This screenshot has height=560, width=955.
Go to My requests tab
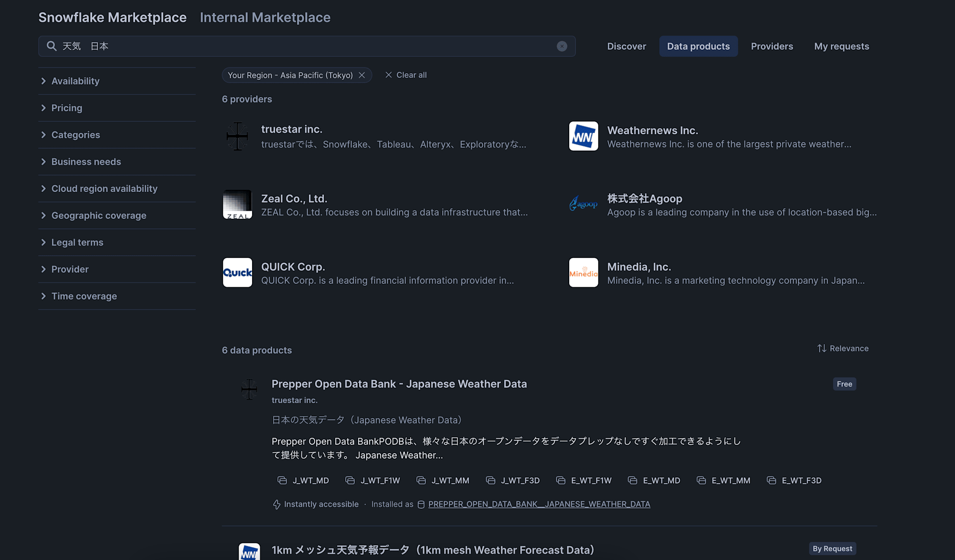pyautogui.click(x=841, y=46)
